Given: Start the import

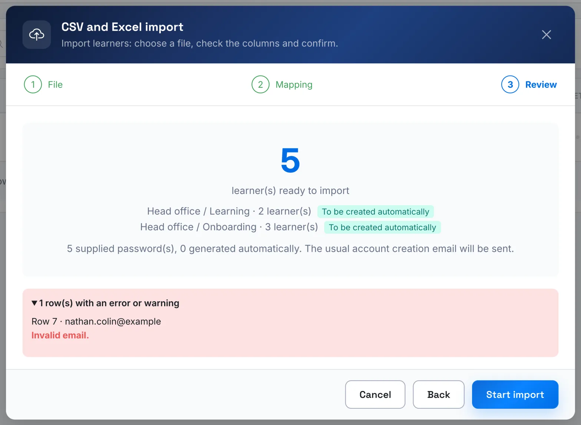Looking at the screenshot, I should pyautogui.click(x=515, y=395).
